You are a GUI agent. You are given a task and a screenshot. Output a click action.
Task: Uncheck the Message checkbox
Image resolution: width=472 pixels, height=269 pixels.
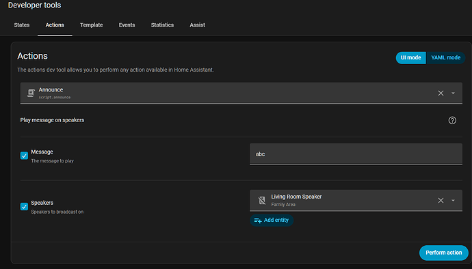click(x=24, y=156)
